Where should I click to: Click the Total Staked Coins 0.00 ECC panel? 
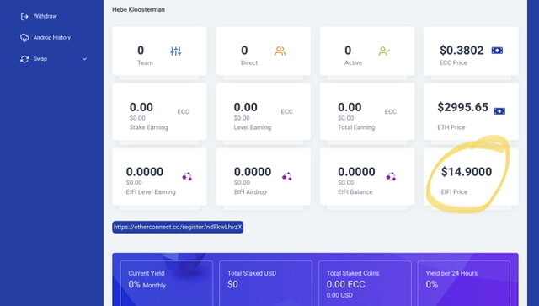(365, 283)
